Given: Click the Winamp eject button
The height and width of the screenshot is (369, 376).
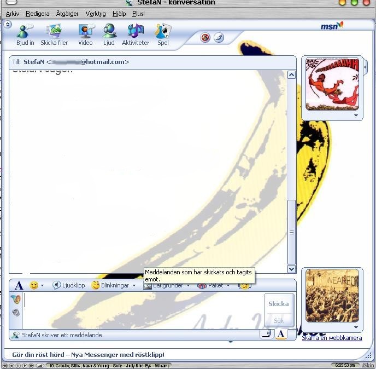Looking at the screenshot, I should click(40, 366).
